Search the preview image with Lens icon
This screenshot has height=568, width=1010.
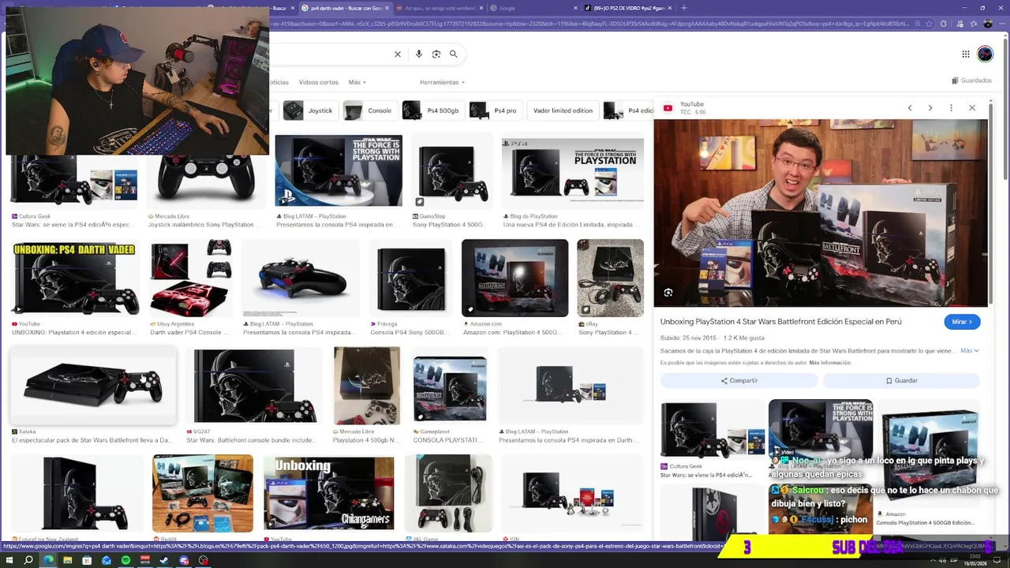pos(668,293)
